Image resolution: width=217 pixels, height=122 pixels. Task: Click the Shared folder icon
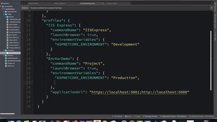click(7, 17)
